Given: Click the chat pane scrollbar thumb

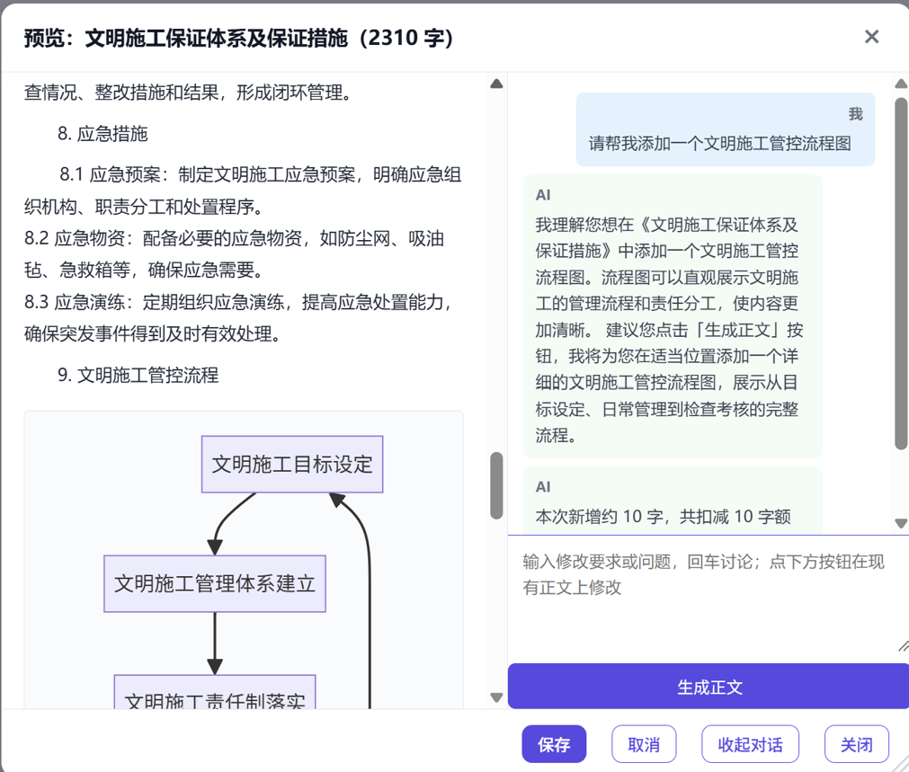Looking at the screenshot, I should pos(901,273).
